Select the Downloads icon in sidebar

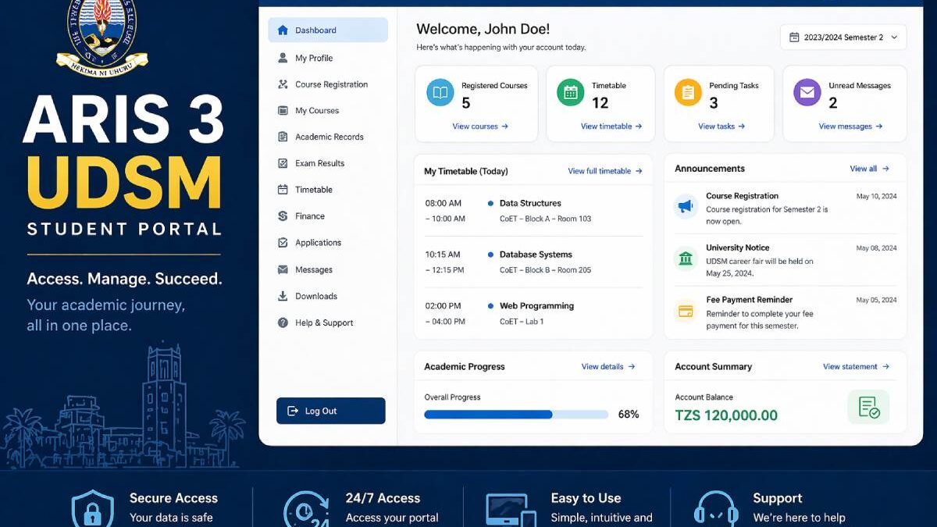[283, 296]
